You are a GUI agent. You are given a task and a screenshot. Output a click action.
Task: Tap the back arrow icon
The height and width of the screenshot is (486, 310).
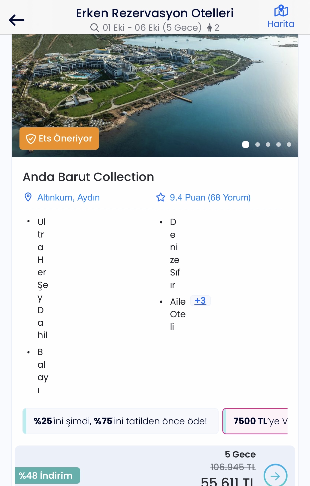(x=16, y=20)
